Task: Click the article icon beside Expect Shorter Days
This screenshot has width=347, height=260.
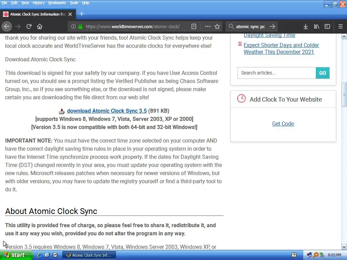Action: coord(240,44)
